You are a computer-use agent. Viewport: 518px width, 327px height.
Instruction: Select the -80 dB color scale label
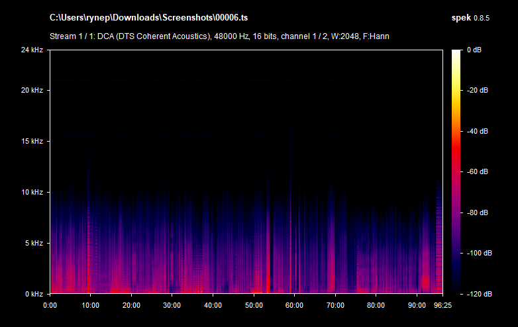[477, 212]
